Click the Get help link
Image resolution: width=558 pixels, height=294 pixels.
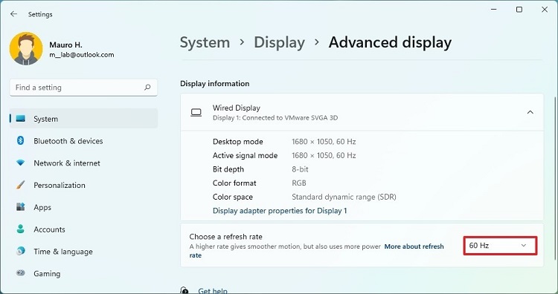click(x=213, y=290)
